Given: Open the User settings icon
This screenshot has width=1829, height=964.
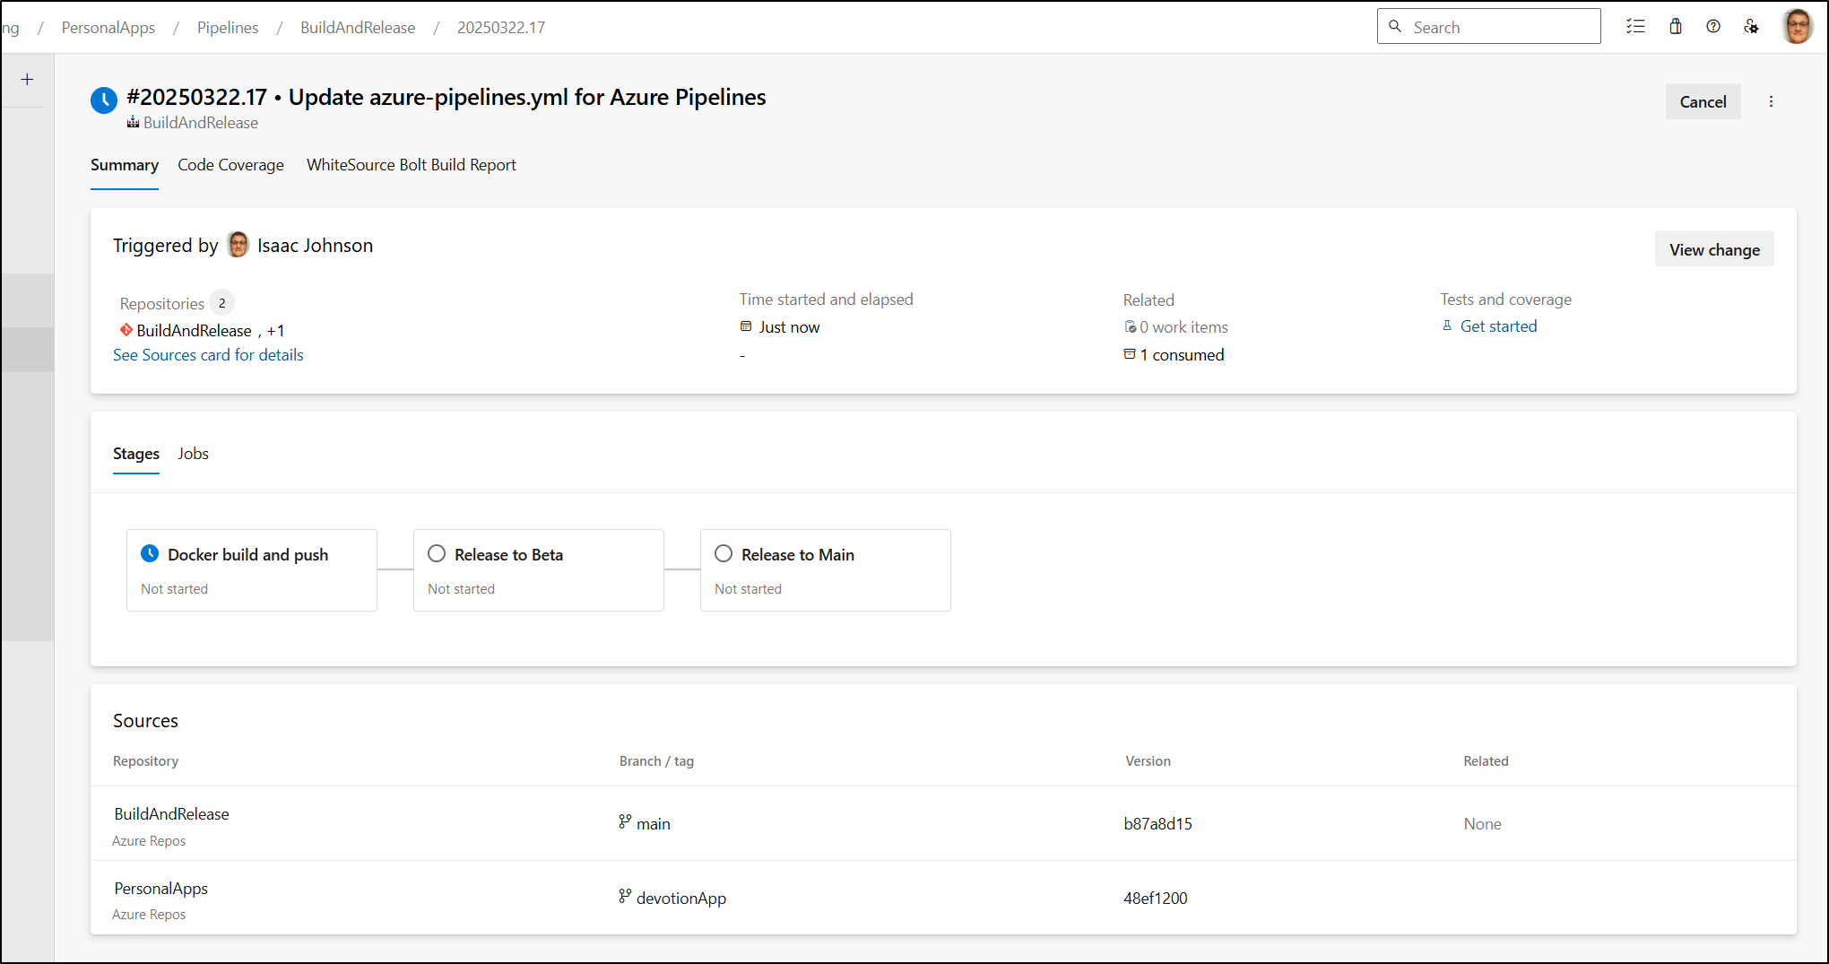Looking at the screenshot, I should 1751,27.
